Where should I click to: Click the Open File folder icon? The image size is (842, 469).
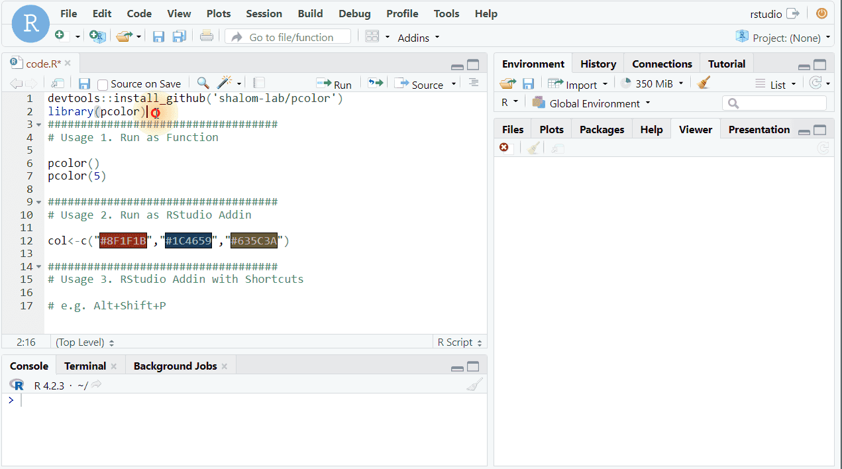[x=124, y=36]
